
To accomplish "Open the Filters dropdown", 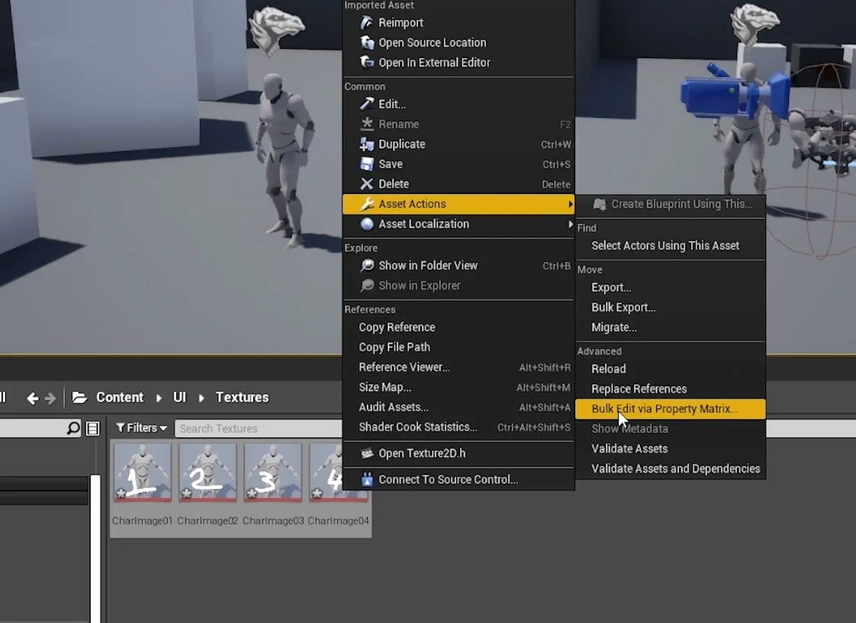I will [141, 428].
